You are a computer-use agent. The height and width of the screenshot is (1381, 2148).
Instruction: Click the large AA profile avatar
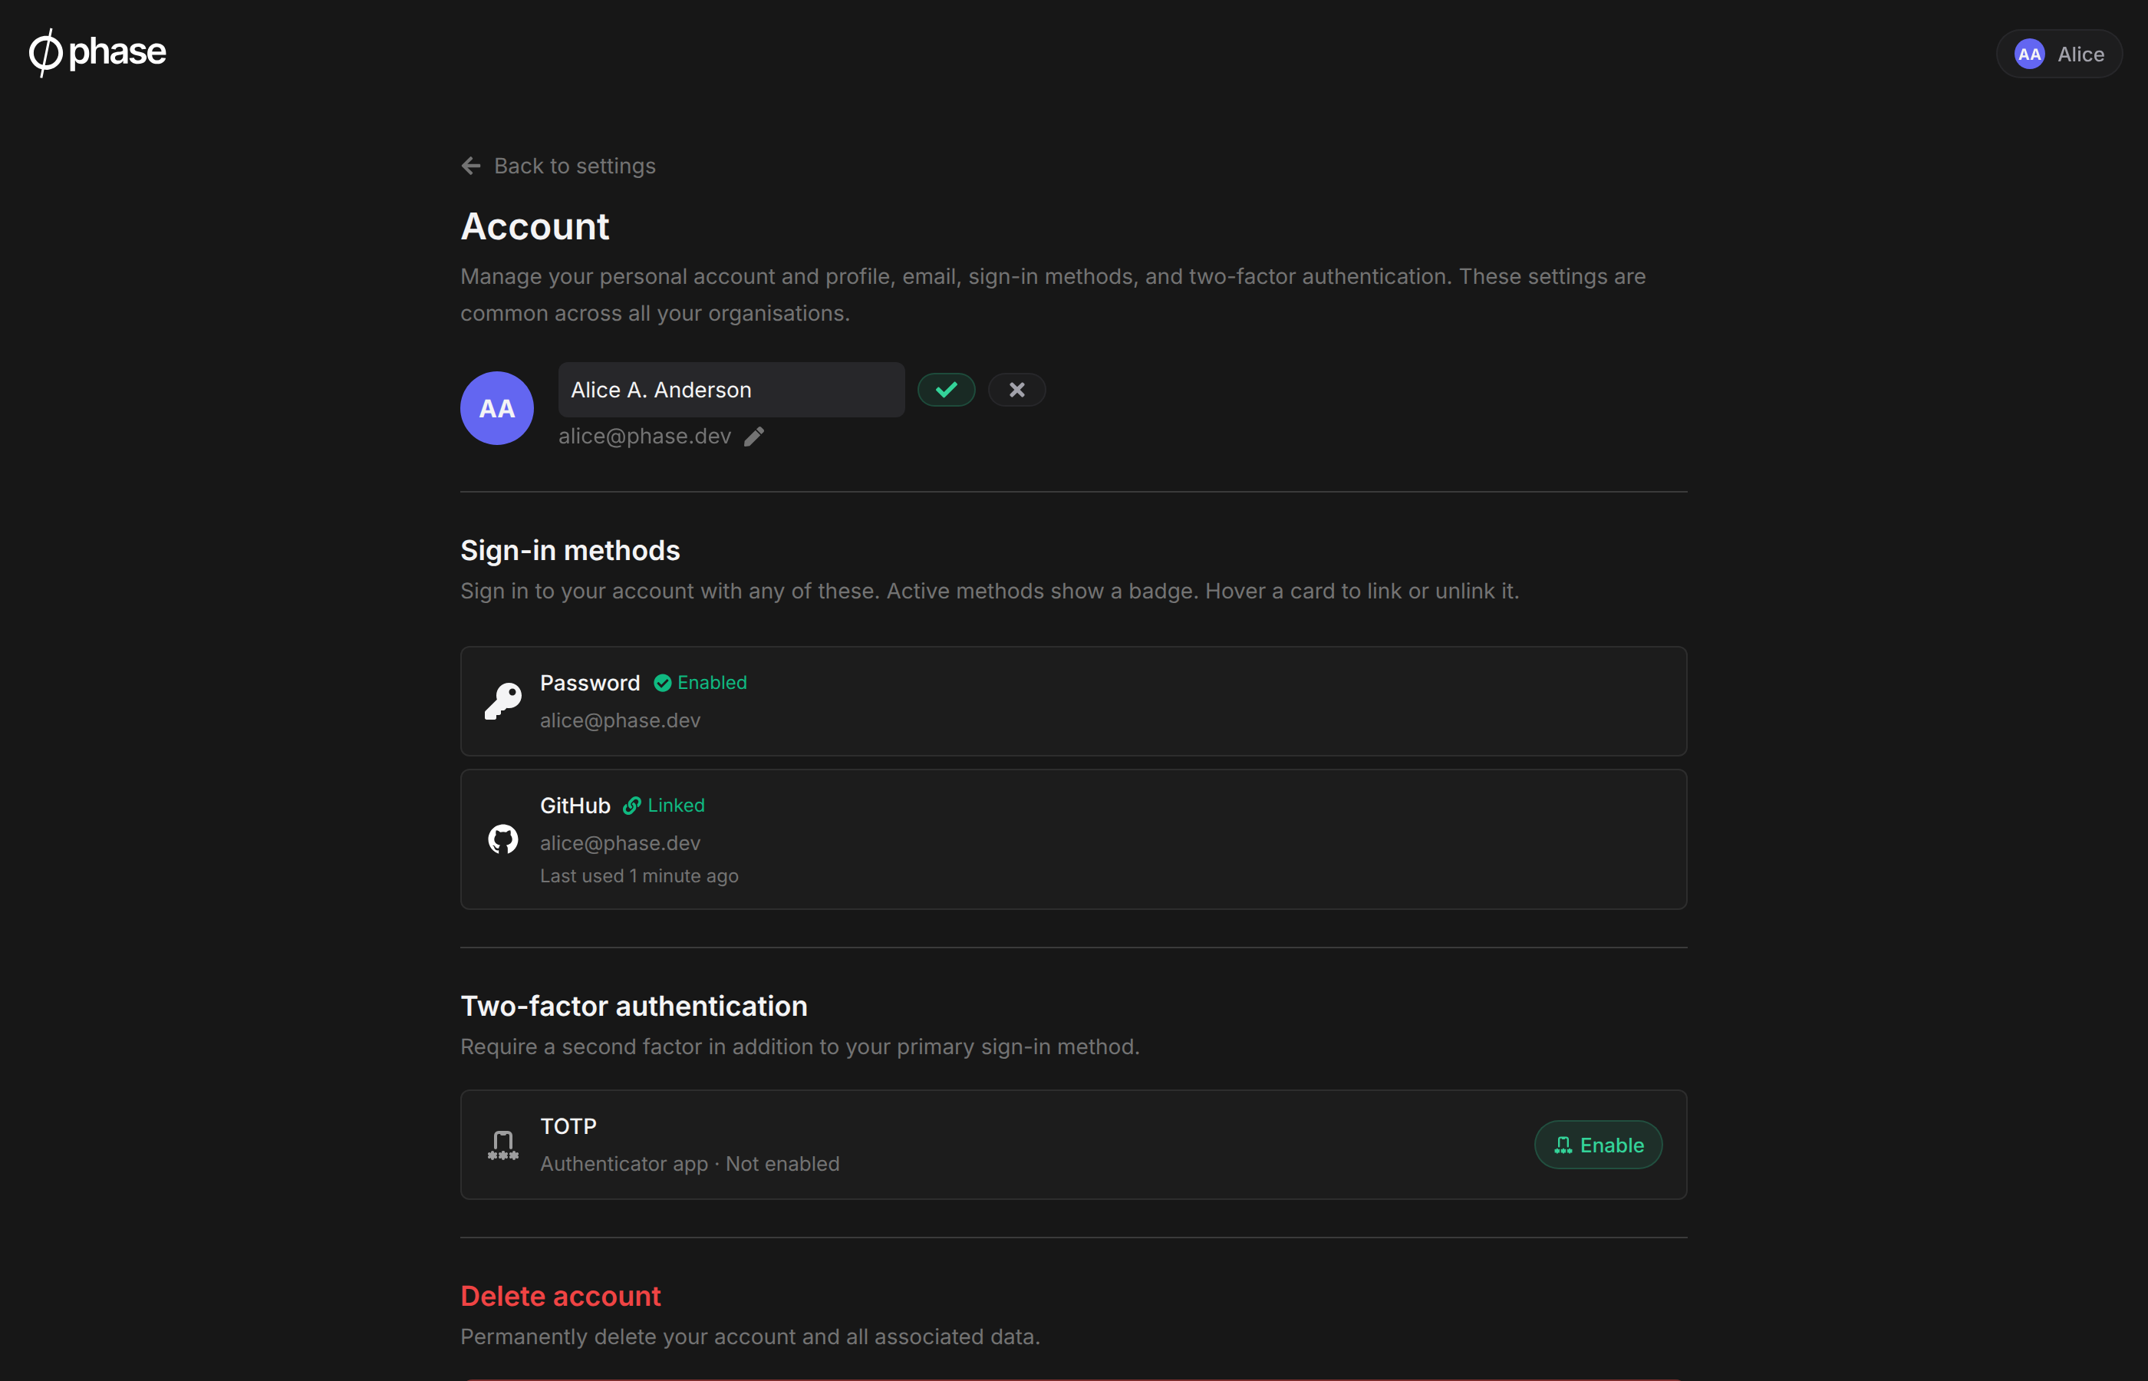(496, 408)
